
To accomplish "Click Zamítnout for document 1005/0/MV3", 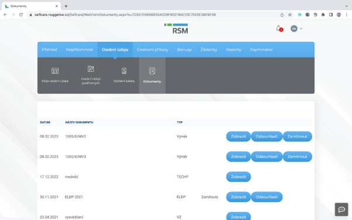I will click(x=298, y=157).
